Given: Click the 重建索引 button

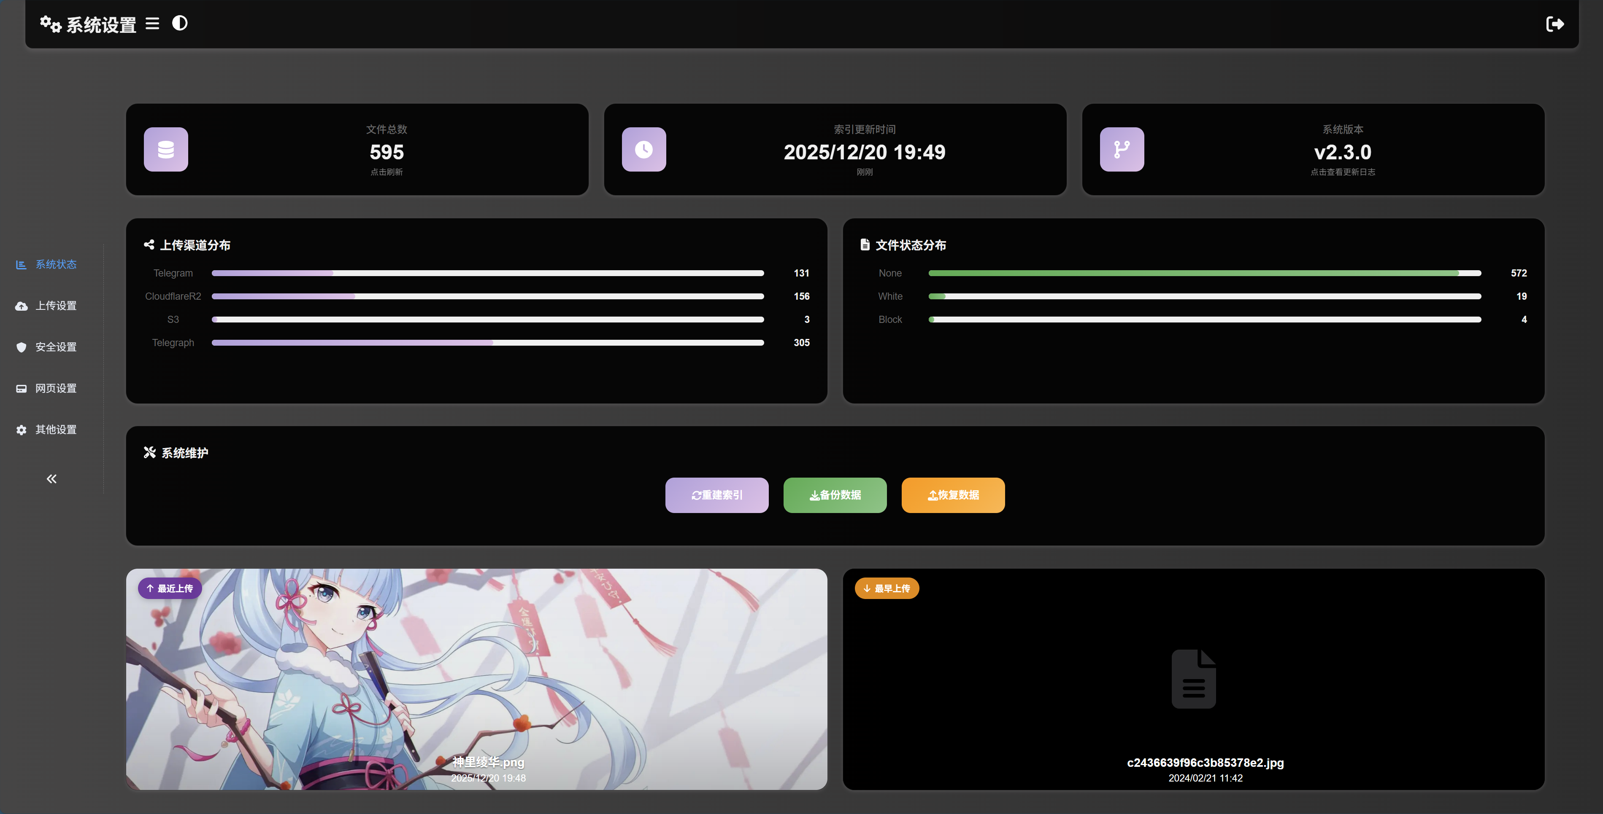Looking at the screenshot, I should click(717, 495).
